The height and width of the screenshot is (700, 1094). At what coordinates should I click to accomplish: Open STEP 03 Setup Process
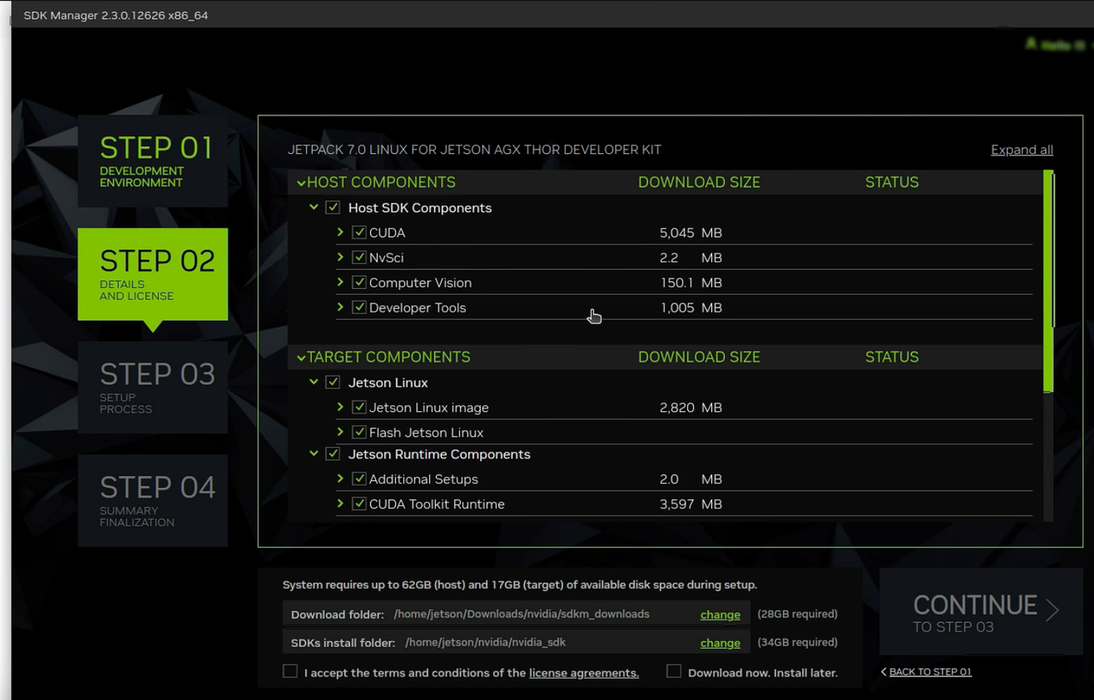(153, 387)
